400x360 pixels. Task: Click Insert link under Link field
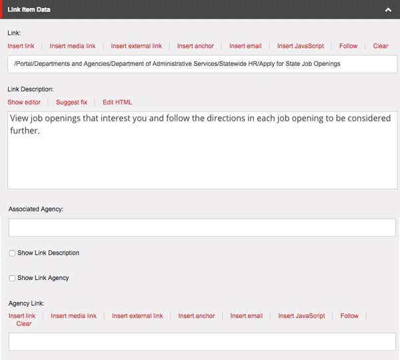(21, 46)
